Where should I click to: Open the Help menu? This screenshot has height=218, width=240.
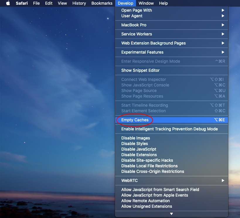pyautogui.click(x=163, y=3)
